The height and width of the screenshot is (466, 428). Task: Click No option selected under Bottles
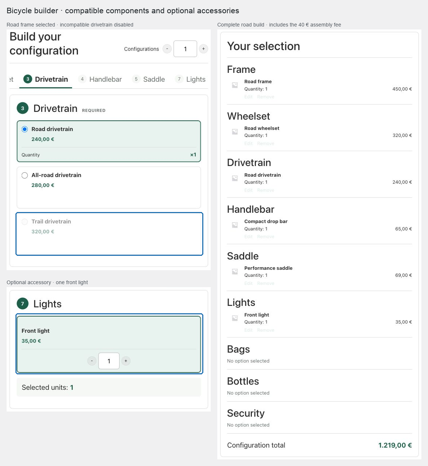pyautogui.click(x=248, y=393)
